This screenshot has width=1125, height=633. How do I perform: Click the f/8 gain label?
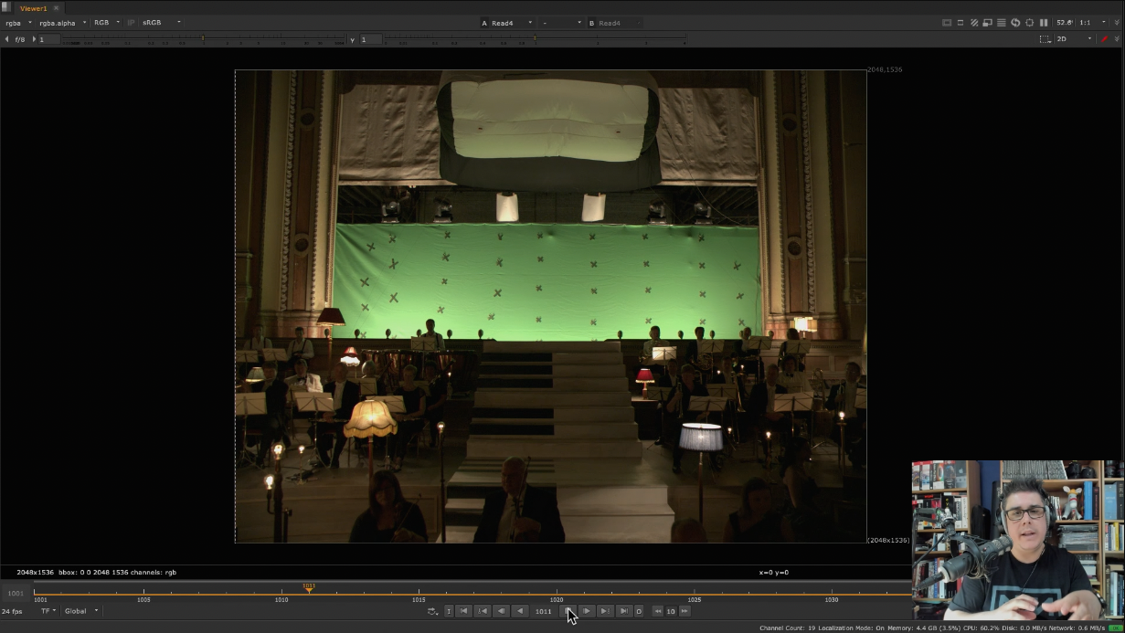(19, 39)
